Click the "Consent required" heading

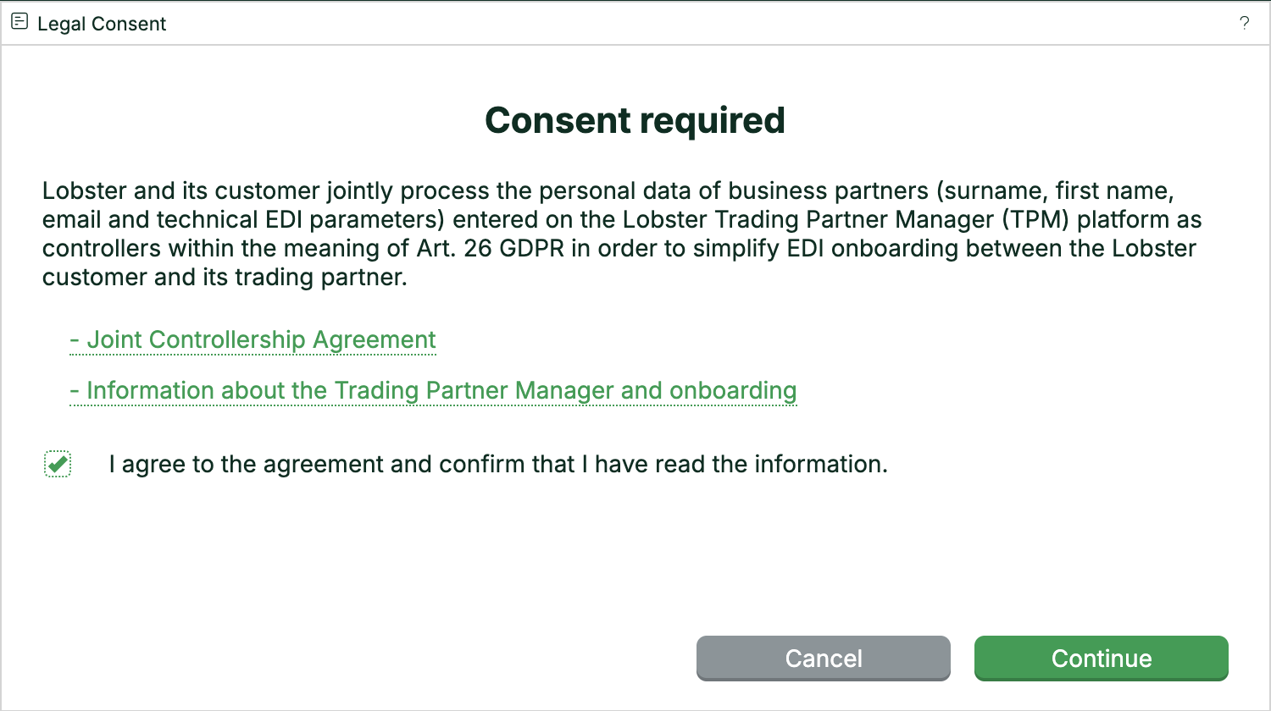(635, 120)
